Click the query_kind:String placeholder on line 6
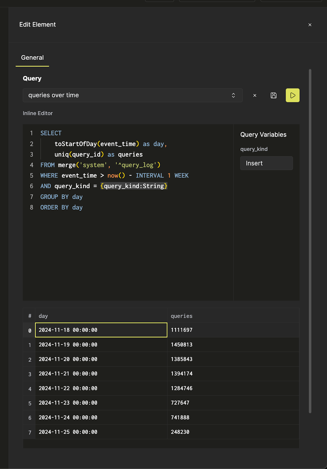The image size is (327, 469). 134,186
